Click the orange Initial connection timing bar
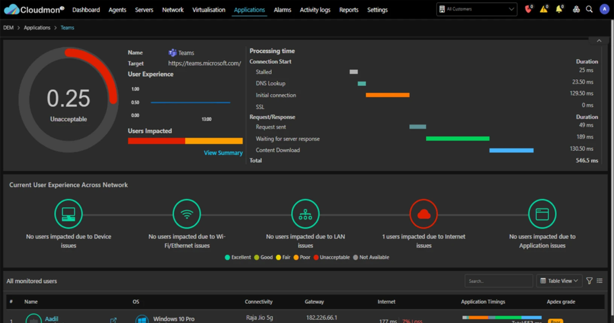Screen dimensions: 614x323 pos(388,95)
